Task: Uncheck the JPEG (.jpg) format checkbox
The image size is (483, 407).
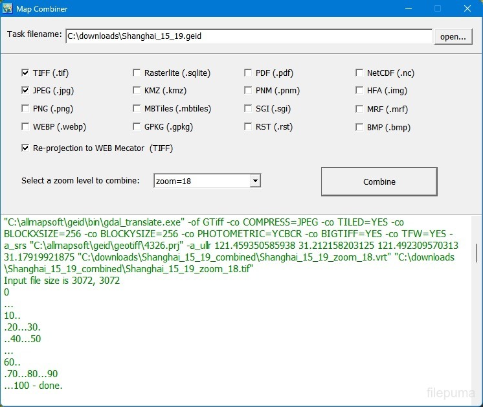Action: coord(26,91)
